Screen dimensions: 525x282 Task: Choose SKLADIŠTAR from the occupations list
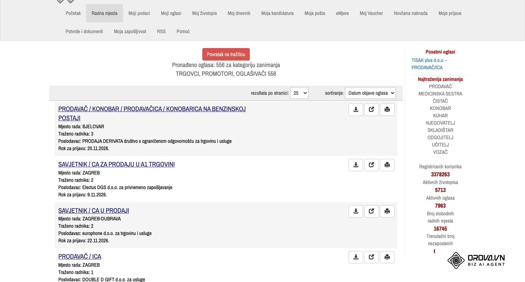click(x=440, y=130)
